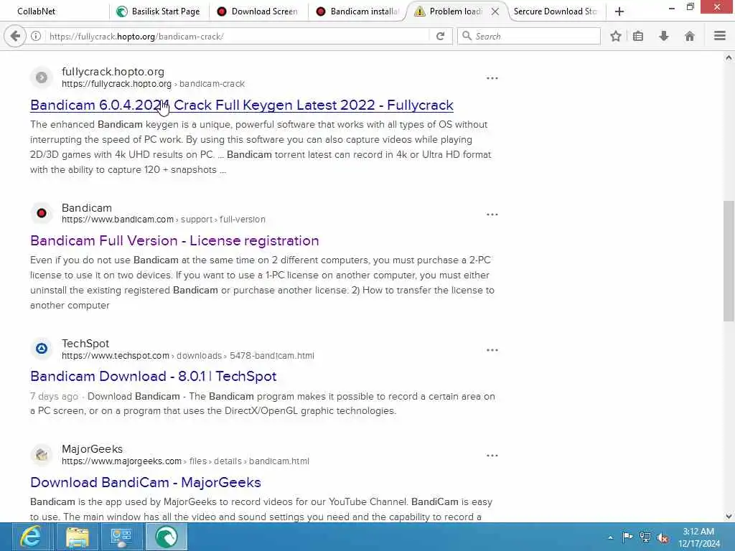This screenshot has height=551, width=735.
Task: Click the techspot.com downloads result URL
Action: coord(188,356)
